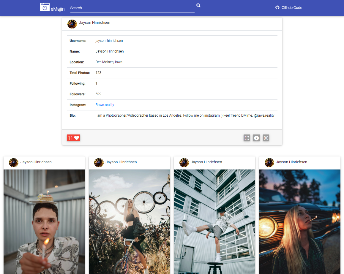
Task: Click the eMajin camera logo icon
Action: [x=45, y=7]
